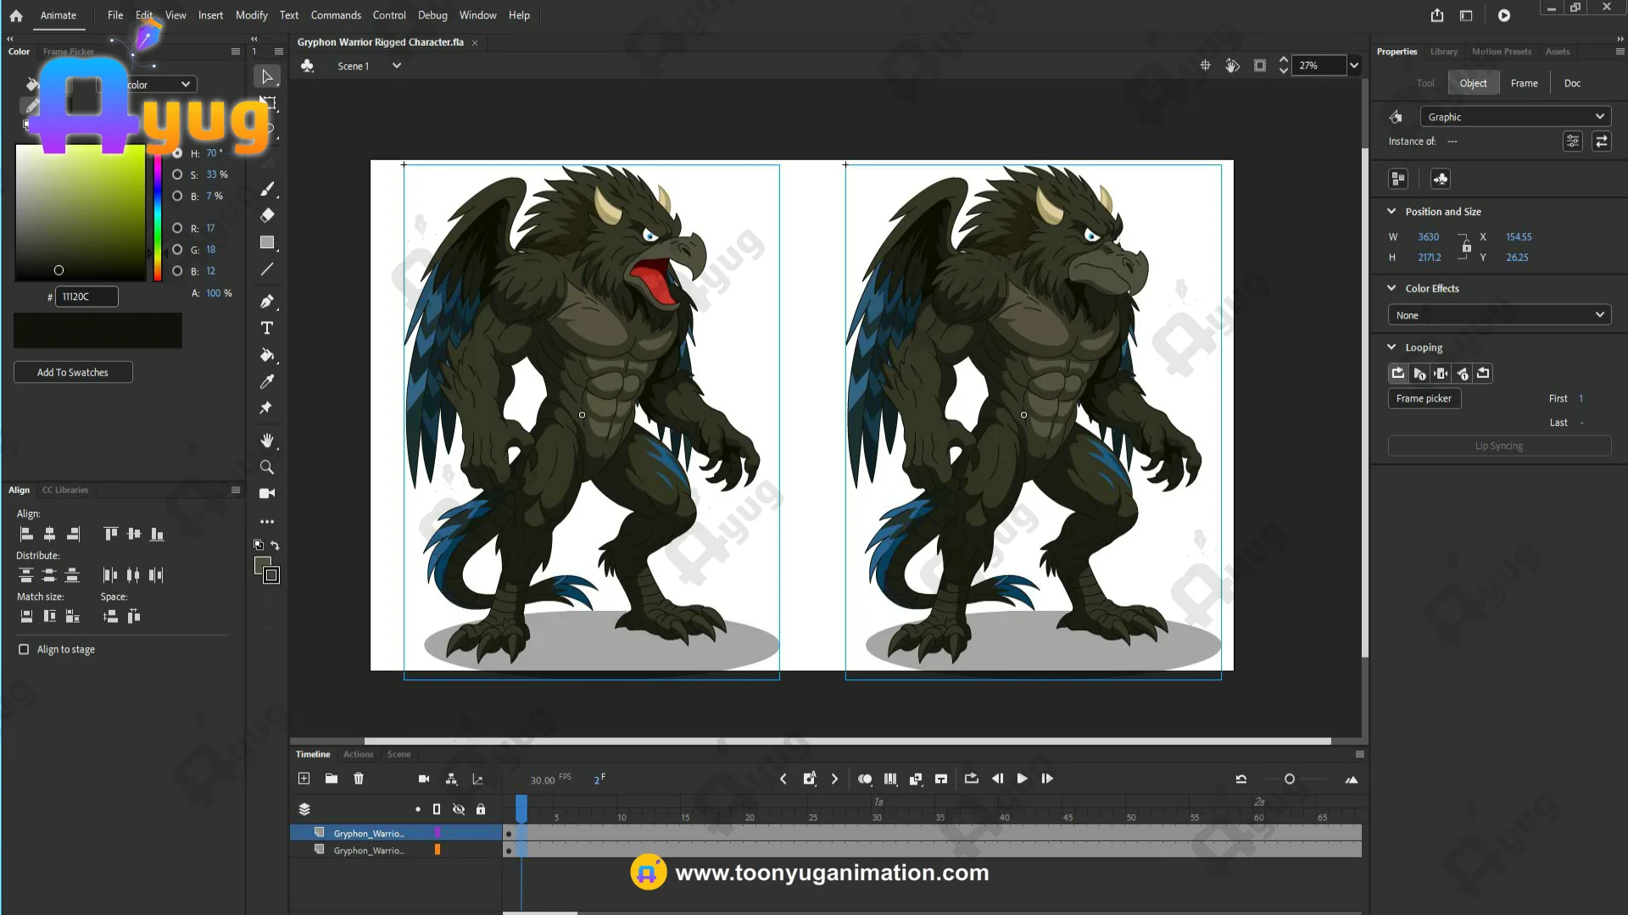Click the hex color input field
This screenshot has width=1628, height=915.
[86, 297]
